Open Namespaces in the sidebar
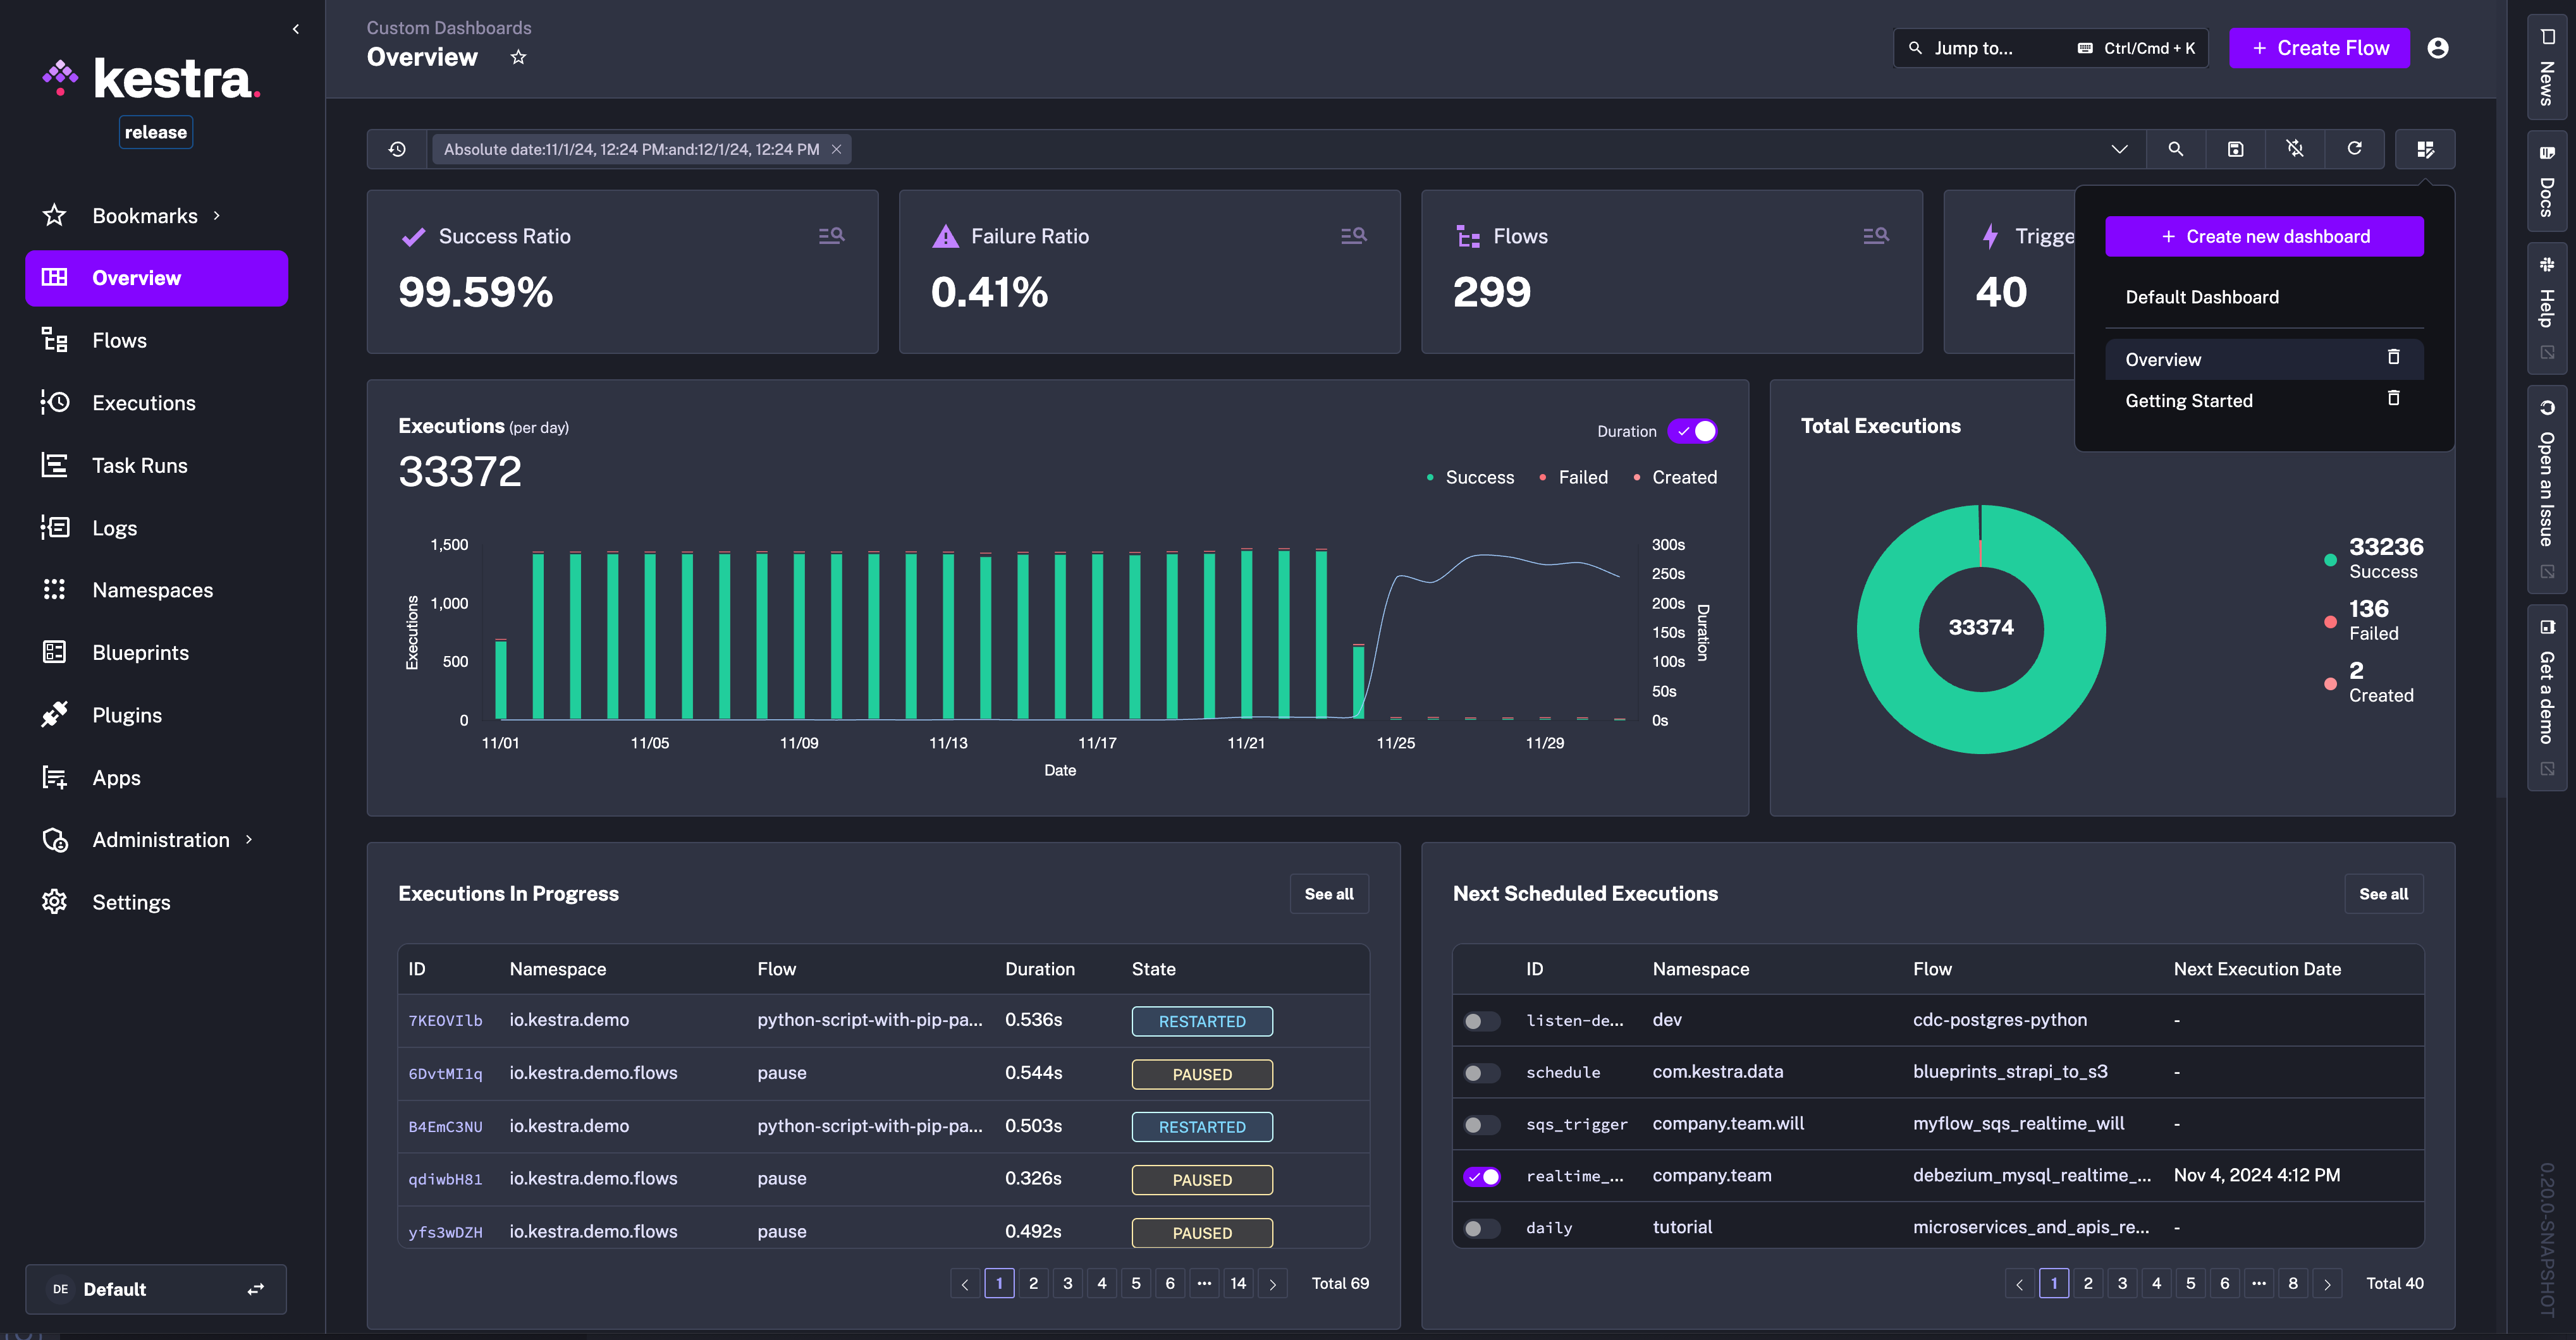The width and height of the screenshot is (2576, 1340). pyautogui.click(x=157, y=589)
